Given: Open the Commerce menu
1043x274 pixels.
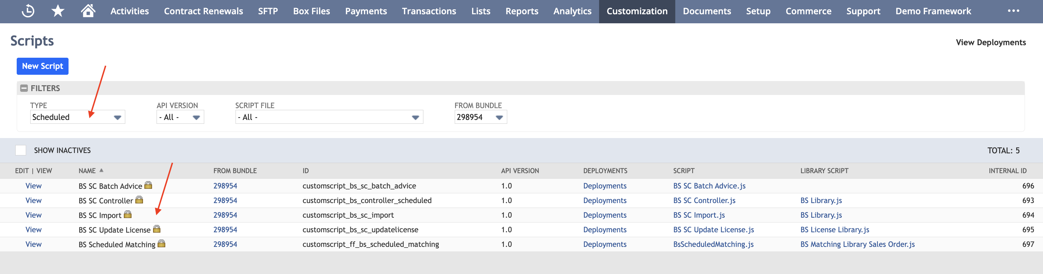Looking at the screenshot, I should click(x=808, y=11).
